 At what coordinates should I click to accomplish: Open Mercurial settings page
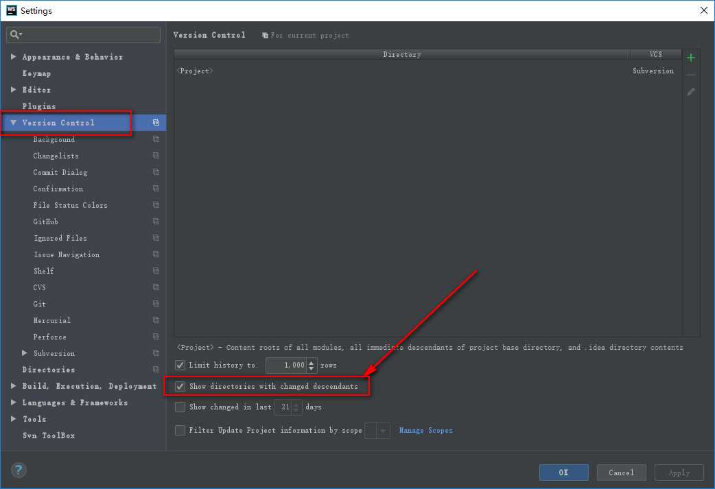[x=52, y=320]
